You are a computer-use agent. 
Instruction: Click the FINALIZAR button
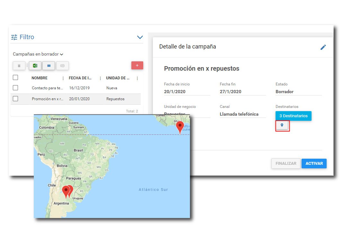point(286,164)
